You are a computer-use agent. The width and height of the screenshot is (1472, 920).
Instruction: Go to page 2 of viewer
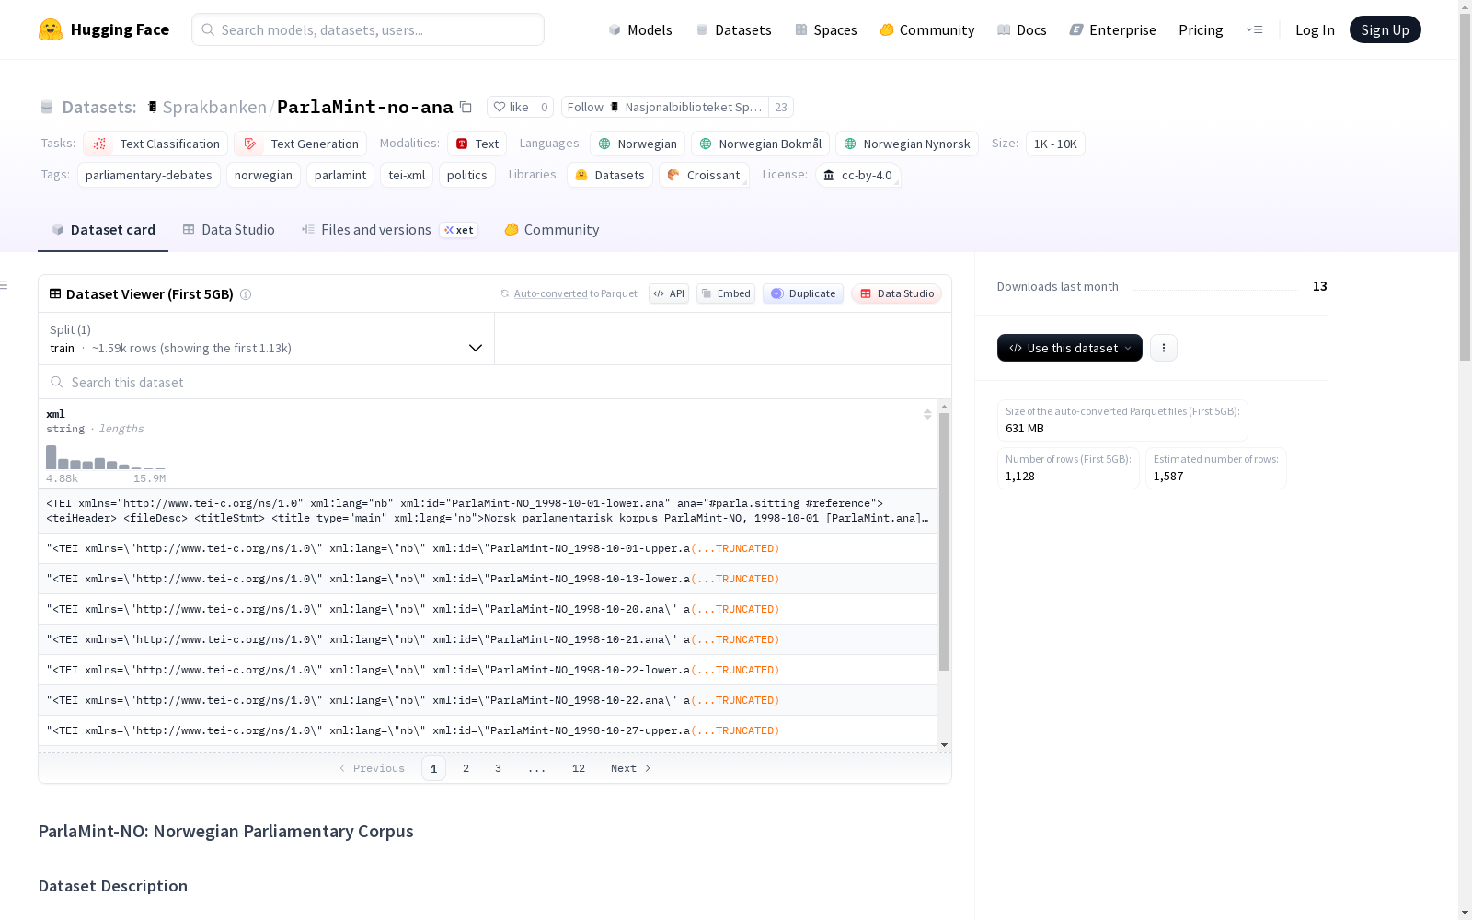coord(466,768)
